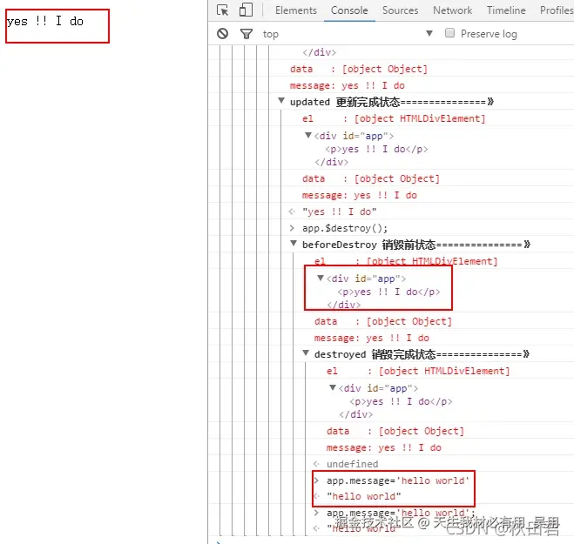The width and height of the screenshot is (574, 544).
Task: Click the message line under beforeDestroy group
Action: click(372, 338)
